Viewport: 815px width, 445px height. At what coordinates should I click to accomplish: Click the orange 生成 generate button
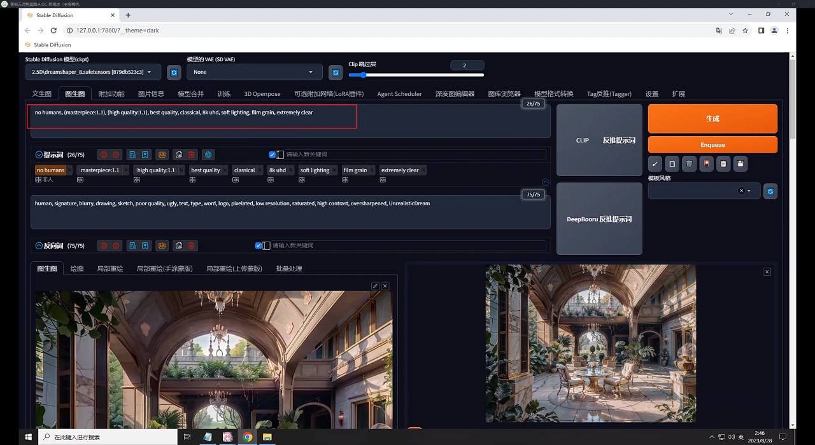click(x=712, y=118)
